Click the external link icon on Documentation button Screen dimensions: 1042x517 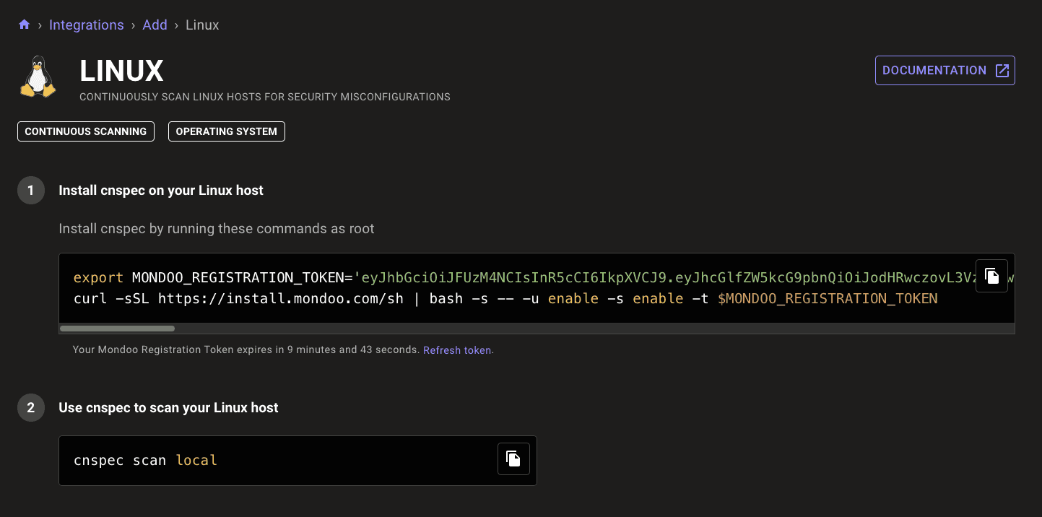click(1002, 70)
